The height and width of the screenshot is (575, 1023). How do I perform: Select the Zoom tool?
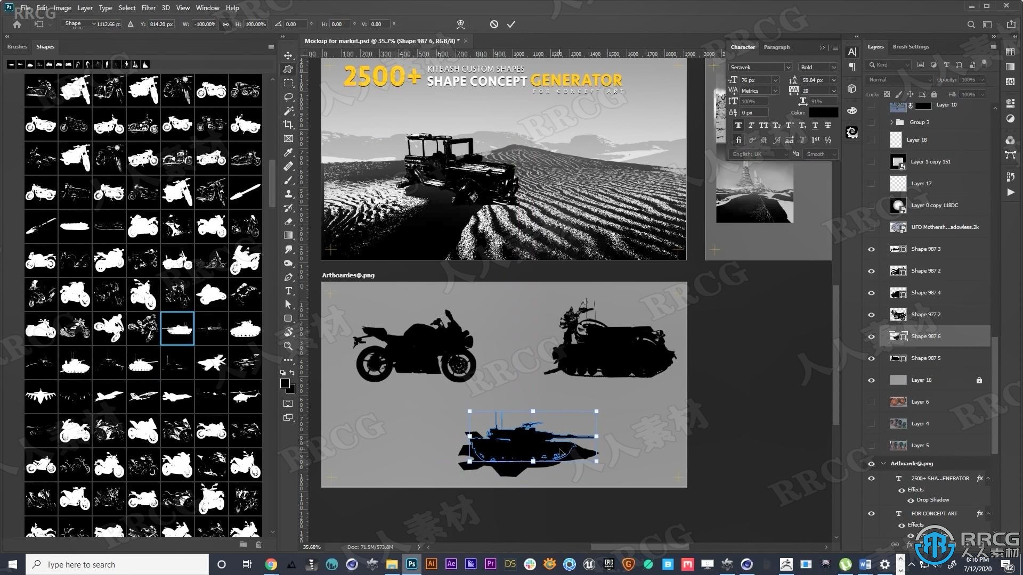pos(288,346)
